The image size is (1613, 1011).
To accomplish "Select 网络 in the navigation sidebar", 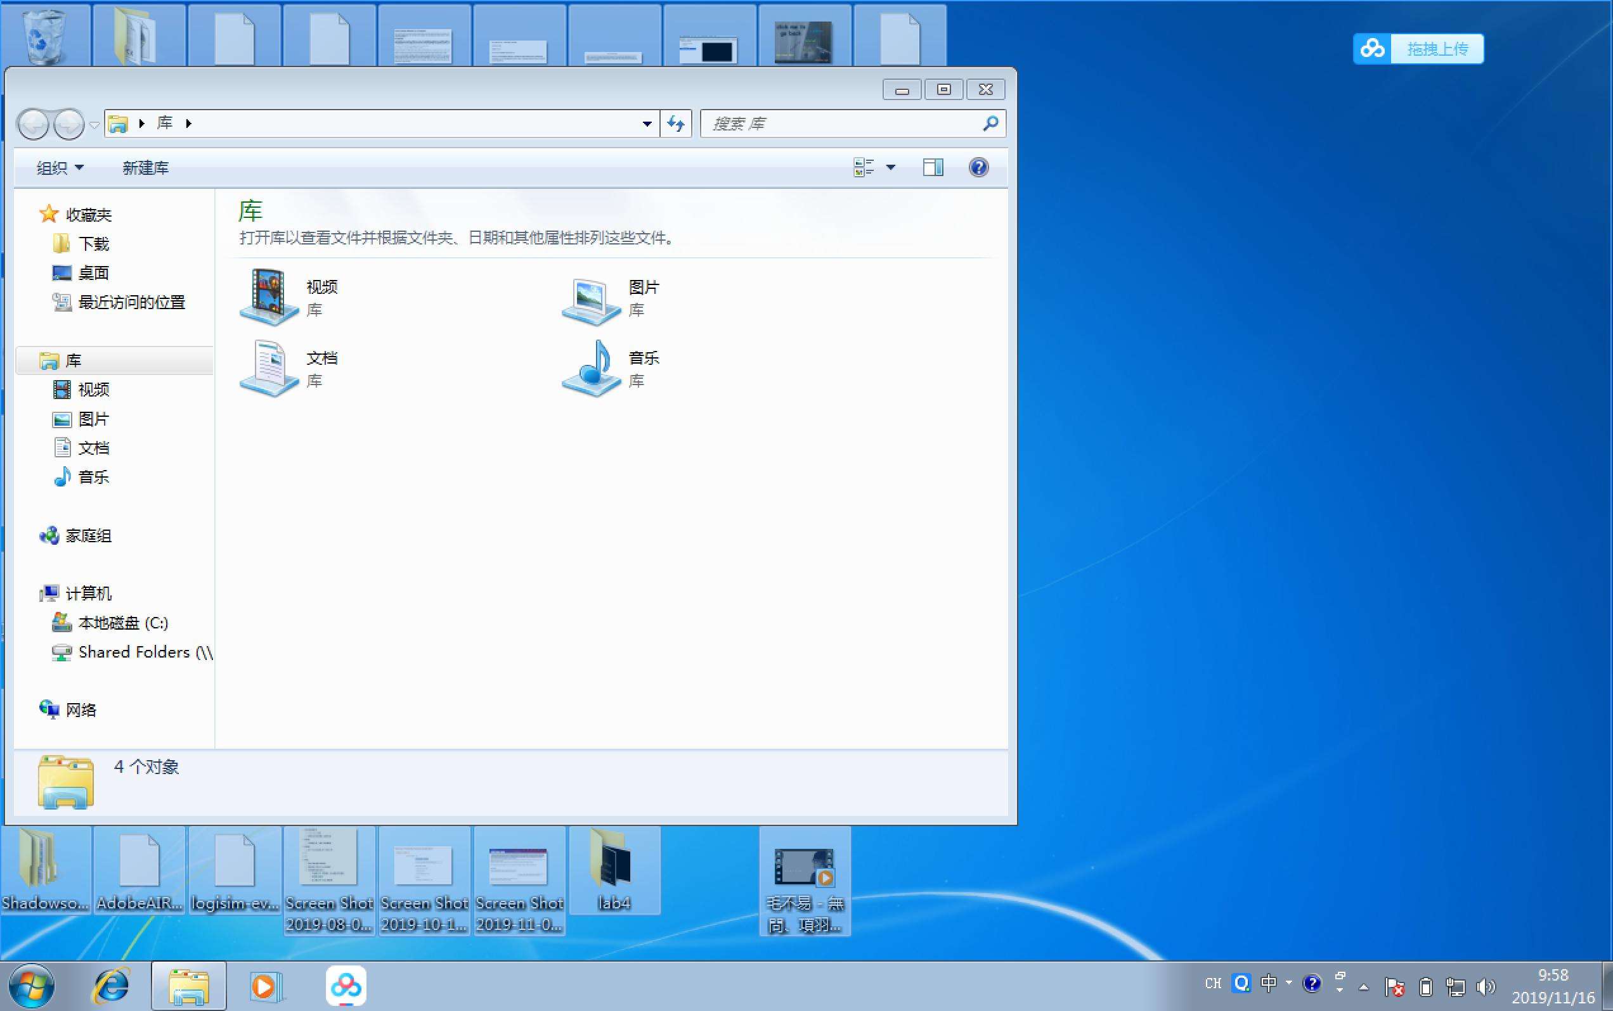I will [68, 709].
